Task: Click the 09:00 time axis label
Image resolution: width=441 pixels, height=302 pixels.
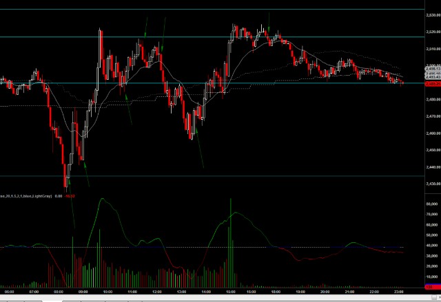Action: [x=83, y=292]
